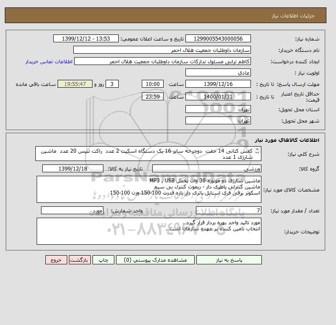Click the چاپ print button
This screenshot has width=336, height=325.
point(103,260)
